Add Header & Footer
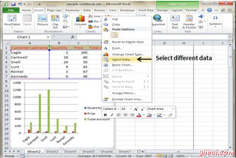The image size is (236, 158). tap(189, 22)
